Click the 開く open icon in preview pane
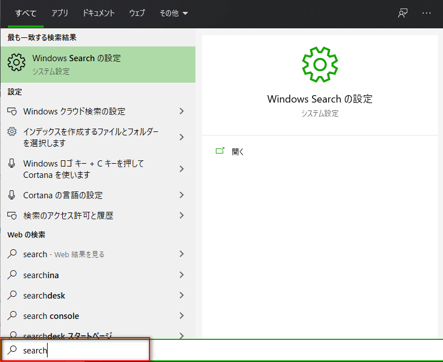This screenshot has height=362, width=443. click(x=220, y=151)
